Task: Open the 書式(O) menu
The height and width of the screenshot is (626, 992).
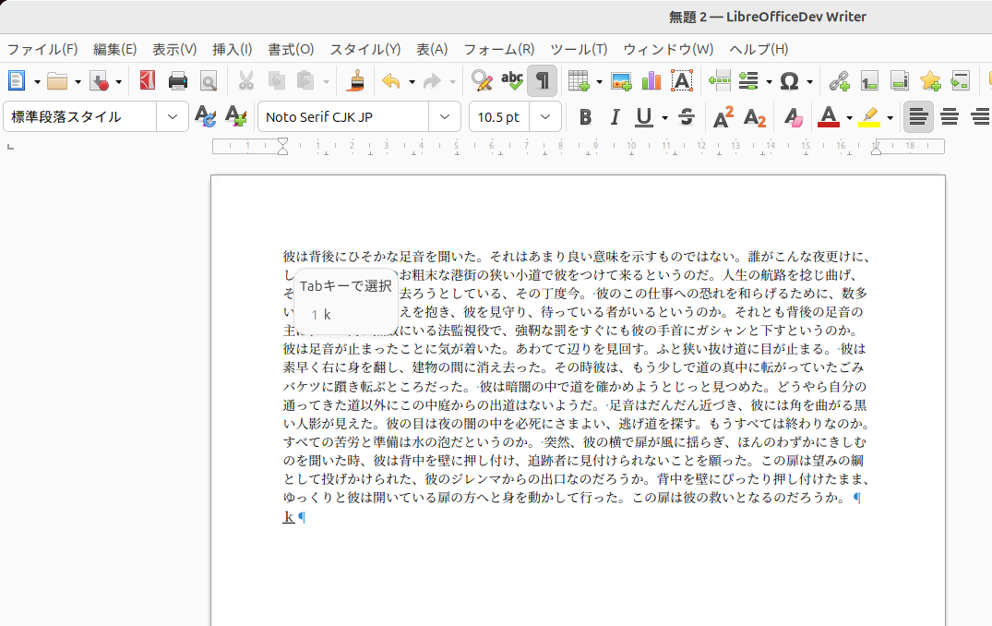Action: coord(291,49)
